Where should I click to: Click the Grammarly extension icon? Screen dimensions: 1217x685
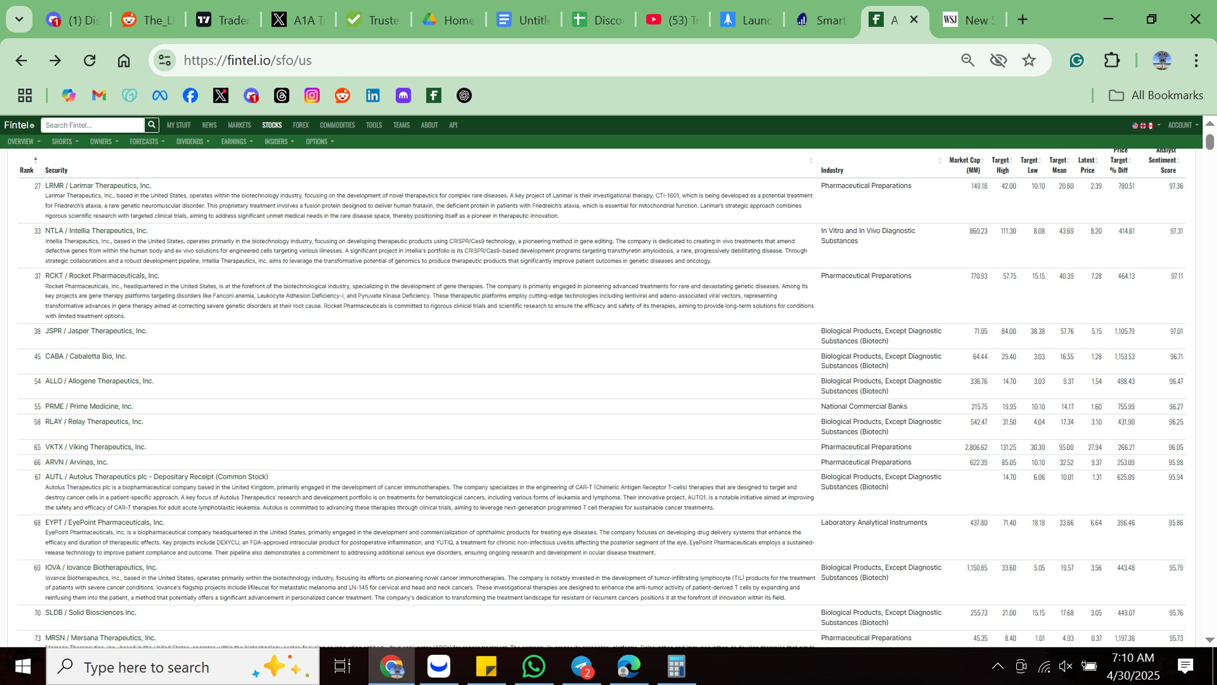(x=1077, y=60)
